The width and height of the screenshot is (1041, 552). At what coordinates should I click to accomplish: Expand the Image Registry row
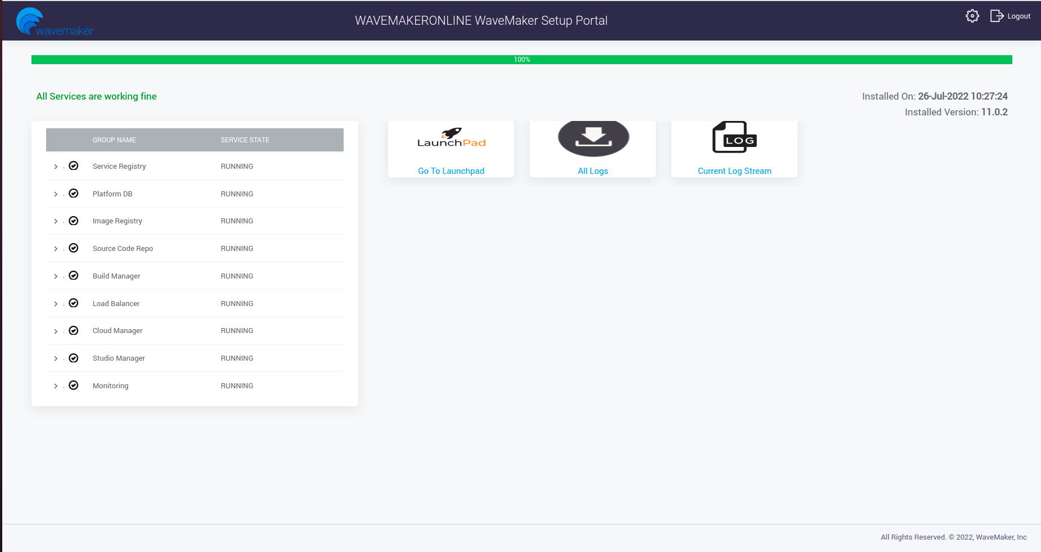[x=56, y=221]
